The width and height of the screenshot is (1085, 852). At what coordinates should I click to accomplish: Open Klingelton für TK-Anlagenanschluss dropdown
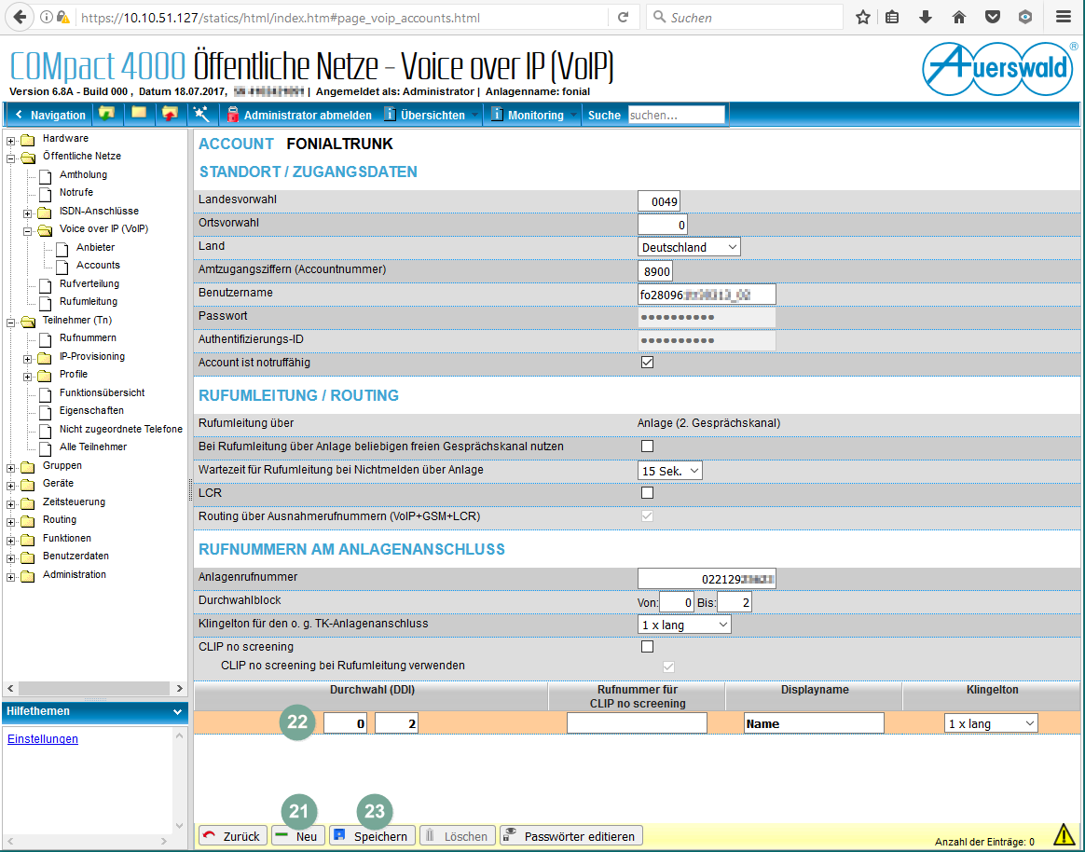coord(683,625)
